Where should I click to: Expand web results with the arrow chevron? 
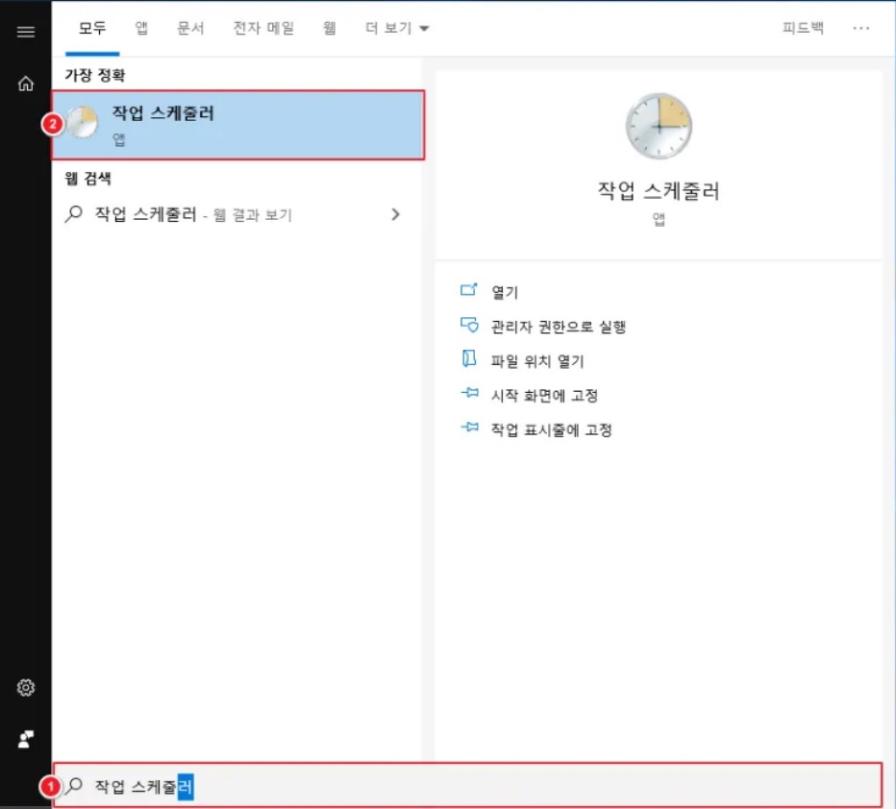pos(395,214)
